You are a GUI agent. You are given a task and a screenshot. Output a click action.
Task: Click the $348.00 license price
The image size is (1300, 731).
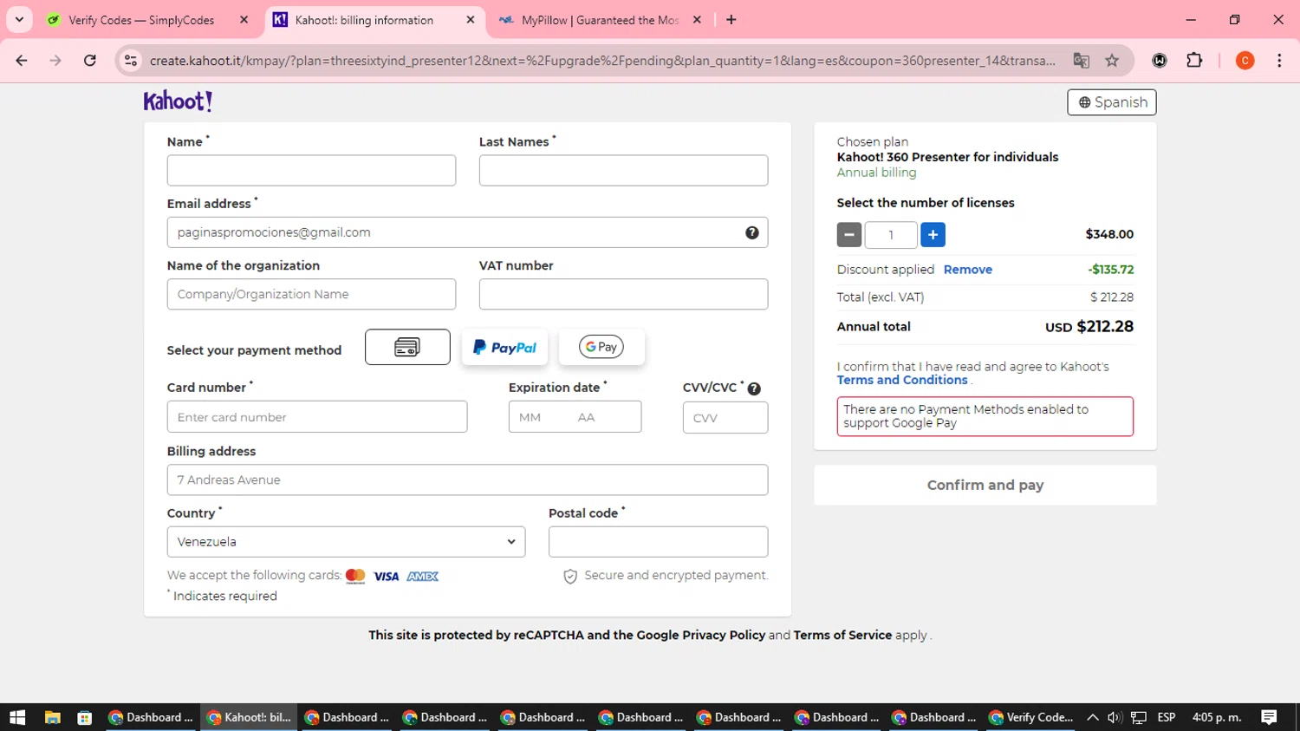(1109, 234)
